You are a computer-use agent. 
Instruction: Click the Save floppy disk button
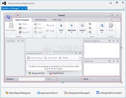click(x=23, y=28)
